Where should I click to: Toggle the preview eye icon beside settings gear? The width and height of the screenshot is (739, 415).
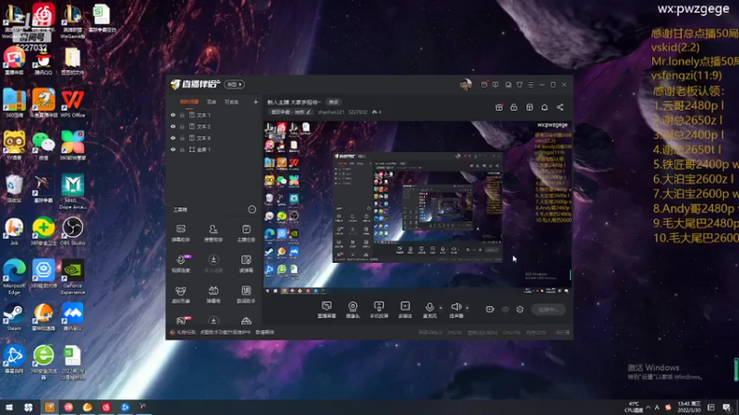pos(505,310)
